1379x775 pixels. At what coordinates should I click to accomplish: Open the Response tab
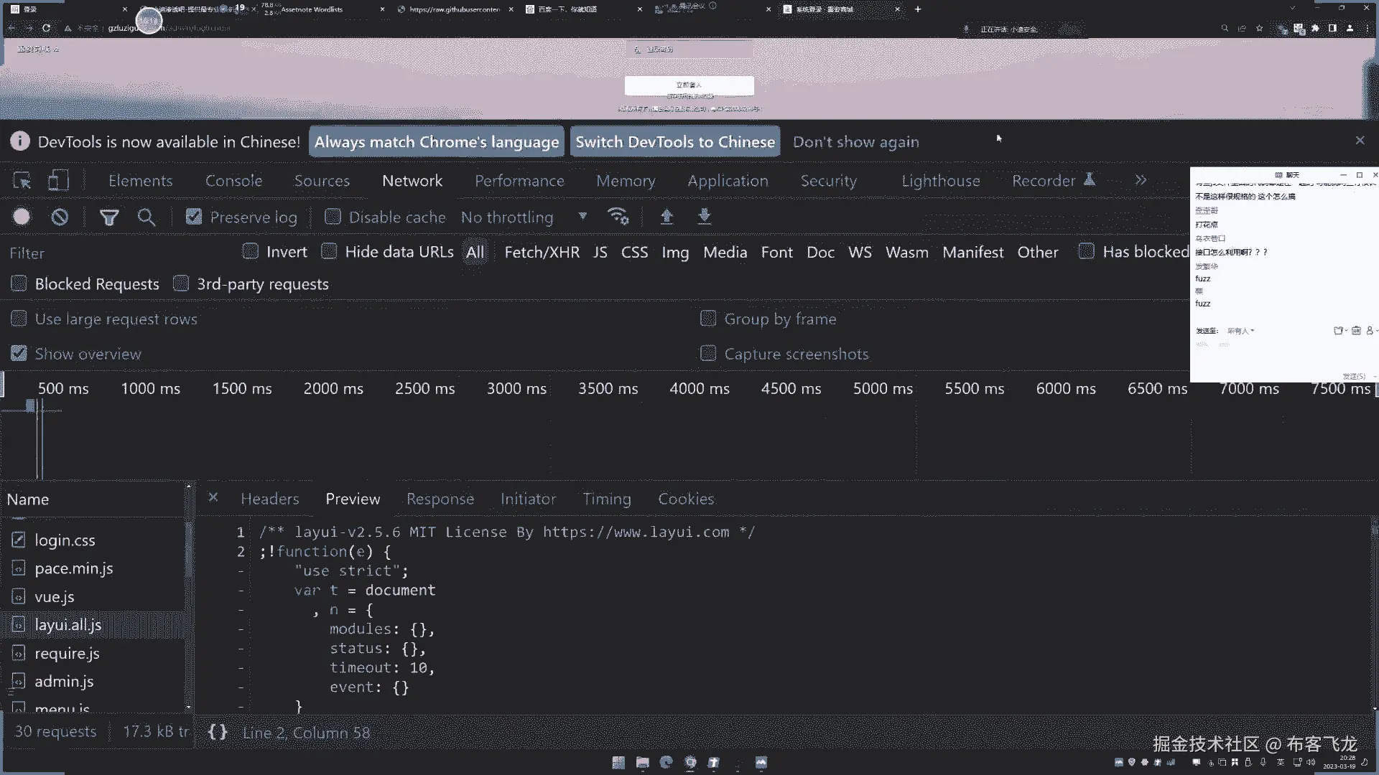tap(440, 499)
